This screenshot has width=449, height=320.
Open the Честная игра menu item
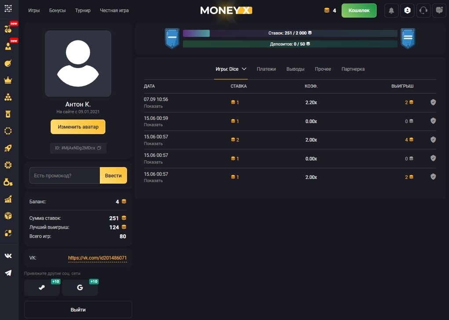pos(114,10)
